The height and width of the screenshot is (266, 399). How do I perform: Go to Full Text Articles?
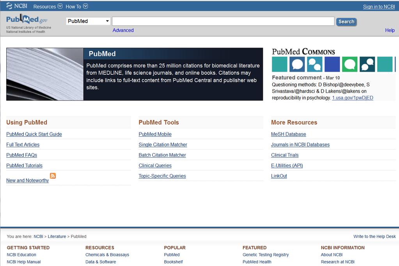(x=23, y=144)
